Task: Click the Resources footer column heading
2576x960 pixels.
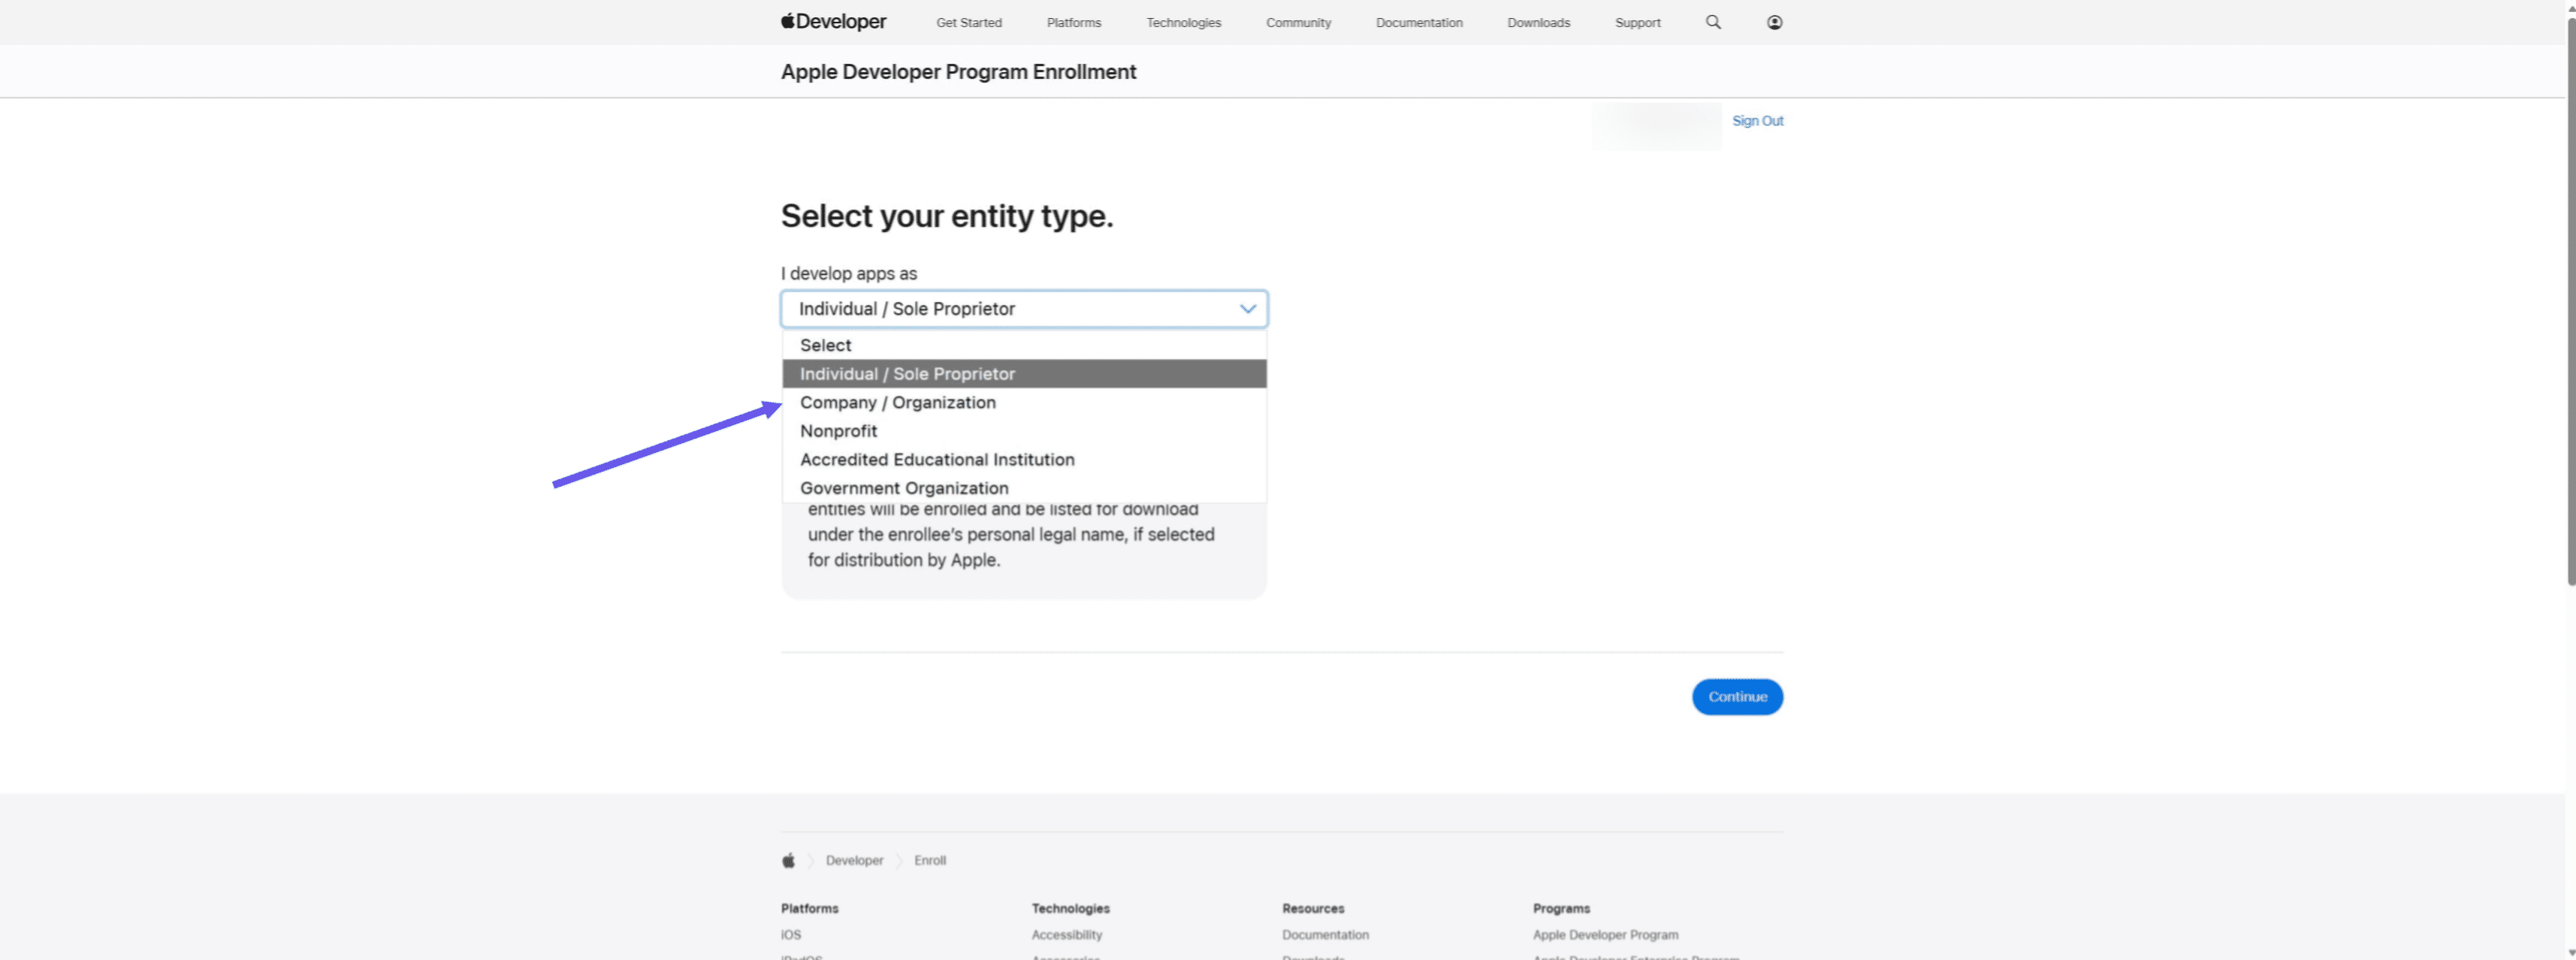Action: click(1313, 909)
